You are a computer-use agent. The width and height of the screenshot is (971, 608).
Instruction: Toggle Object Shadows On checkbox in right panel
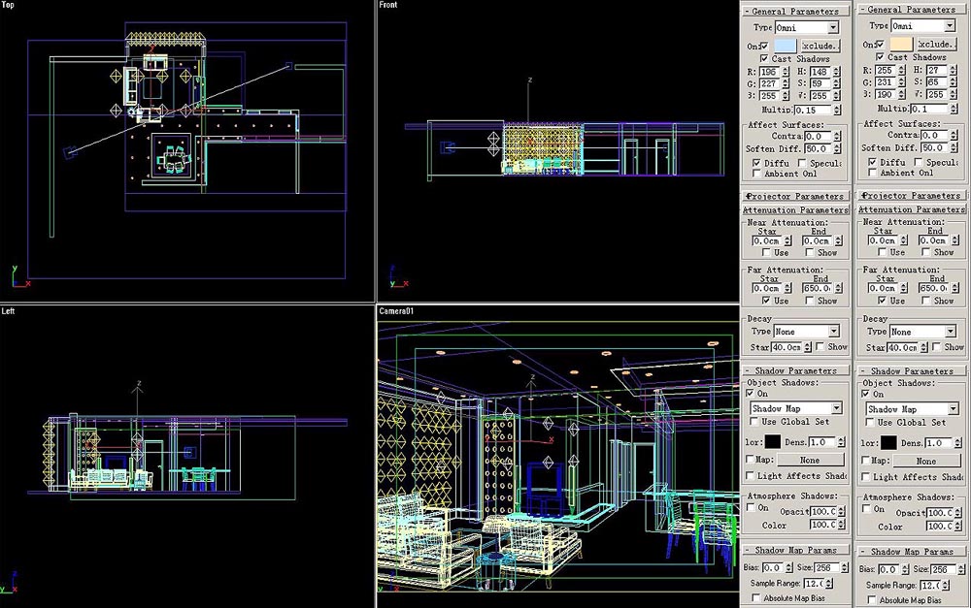tap(866, 394)
